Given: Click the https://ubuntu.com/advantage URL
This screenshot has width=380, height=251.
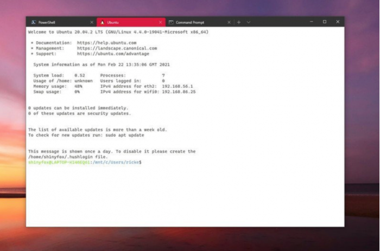Looking at the screenshot, I should tap(113, 54).
